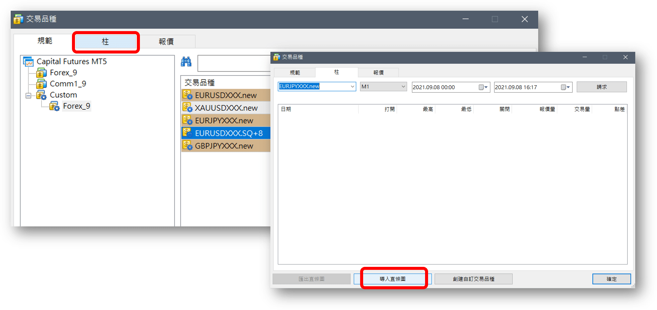The height and width of the screenshot is (310, 657).
Task: Switch to 報價 tab in back window
Action: (166, 41)
